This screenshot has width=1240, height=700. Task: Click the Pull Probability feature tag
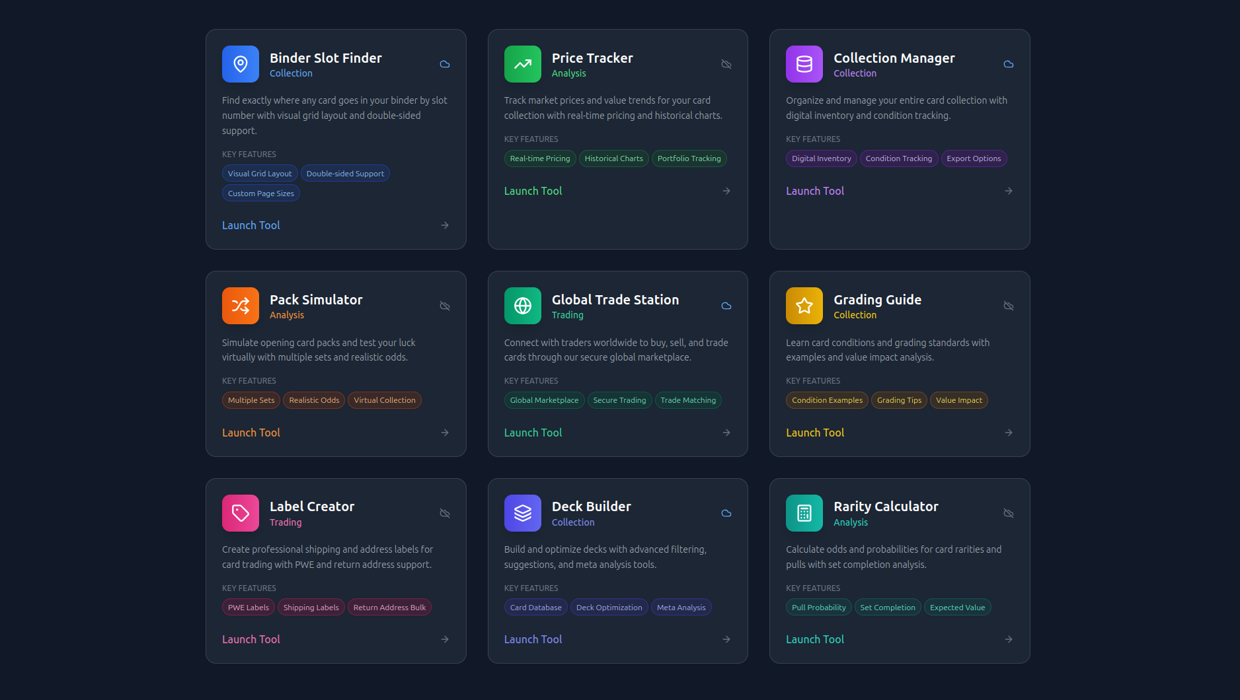818,607
